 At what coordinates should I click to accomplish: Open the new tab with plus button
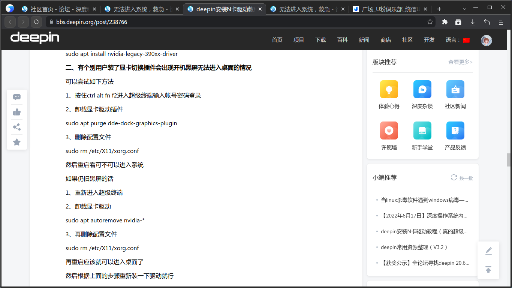click(x=439, y=9)
